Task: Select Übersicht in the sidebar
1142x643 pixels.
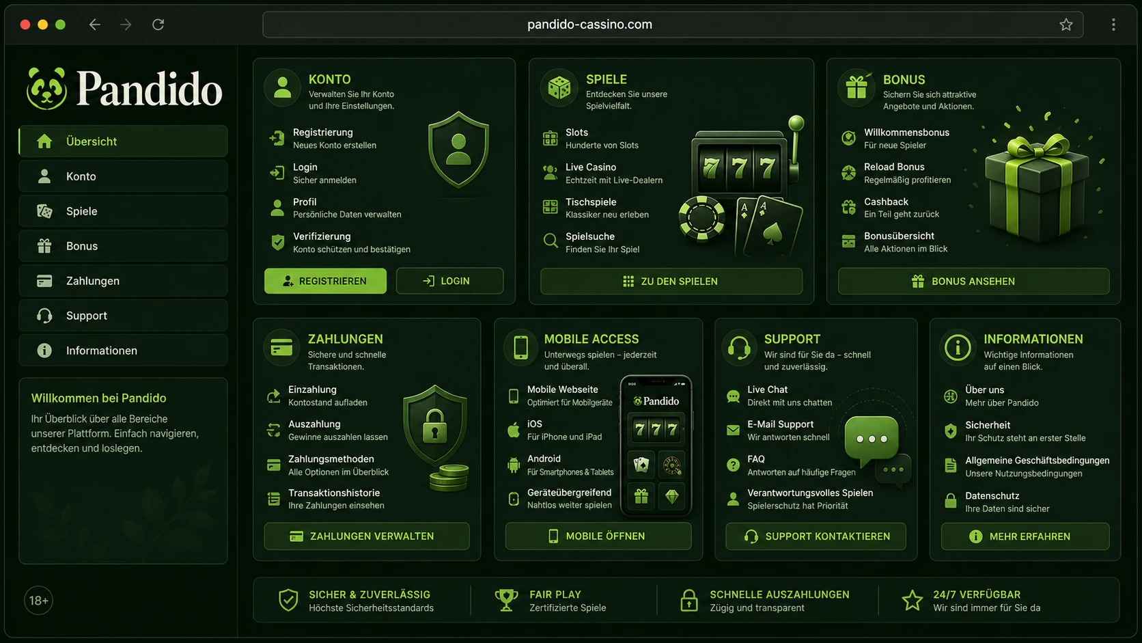Action: point(123,141)
